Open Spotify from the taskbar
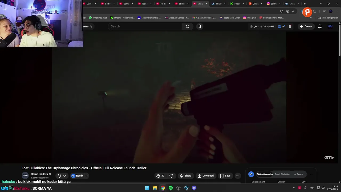 [170, 188]
